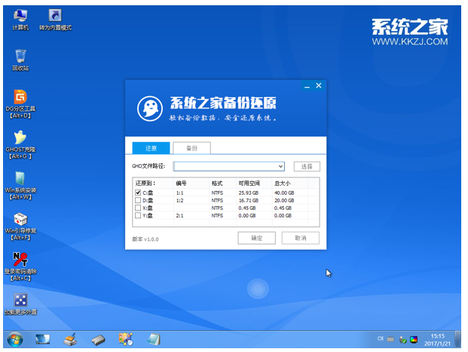
Task: Click the show desktop strip at taskbar end
Action: tap(458, 339)
